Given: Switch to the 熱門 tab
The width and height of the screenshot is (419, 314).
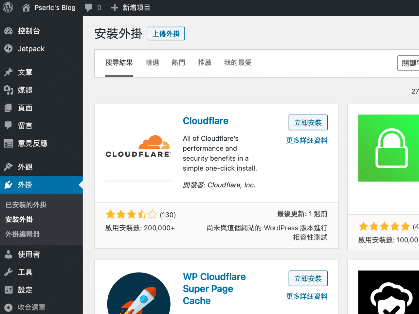Looking at the screenshot, I should click(x=178, y=63).
